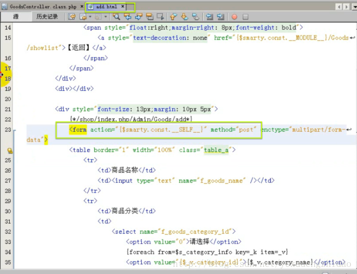
Task: Click the lightbulb hint icon in gutter
Action: 10,151
